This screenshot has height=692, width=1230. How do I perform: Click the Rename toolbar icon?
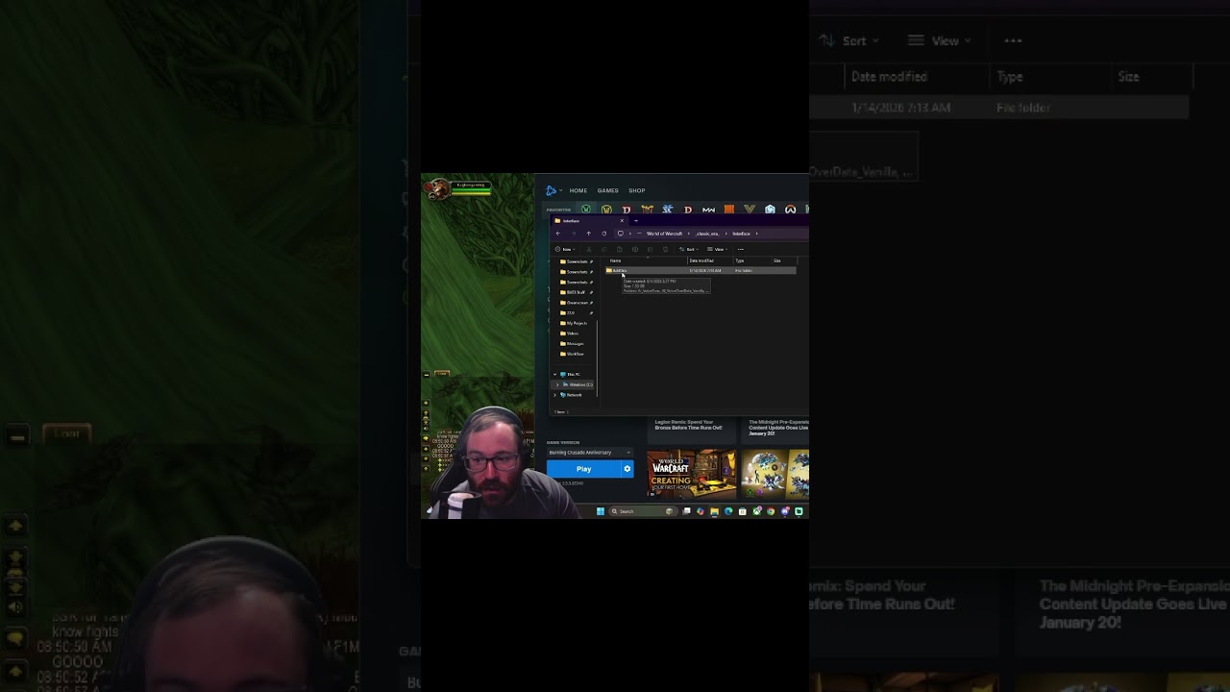point(635,249)
